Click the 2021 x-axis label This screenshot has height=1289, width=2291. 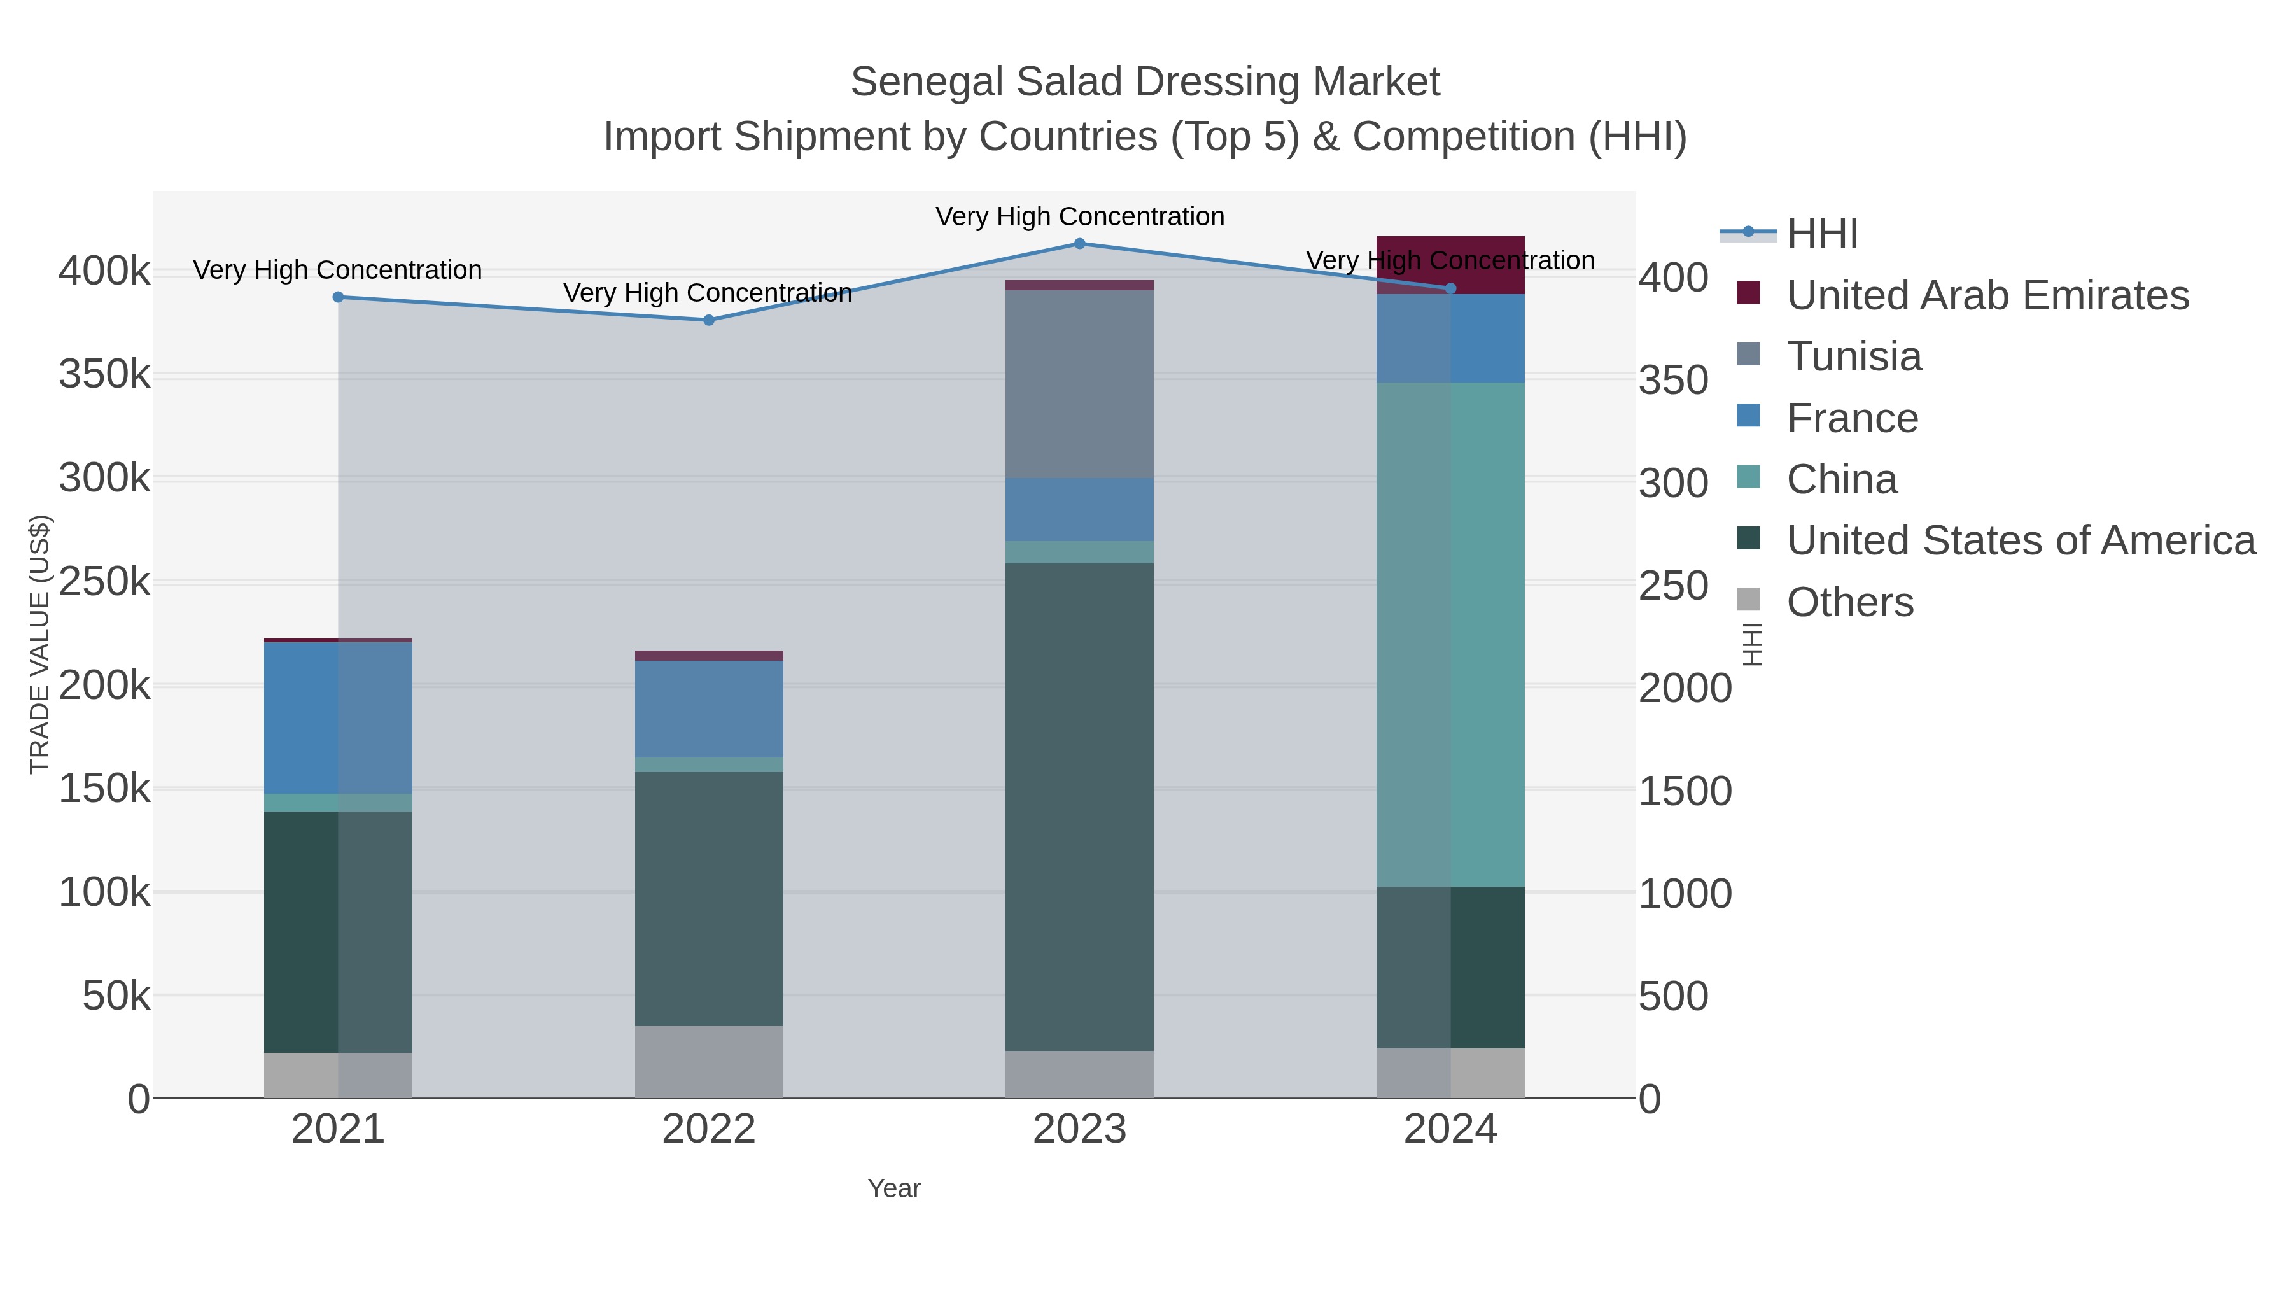(x=338, y=1130)
